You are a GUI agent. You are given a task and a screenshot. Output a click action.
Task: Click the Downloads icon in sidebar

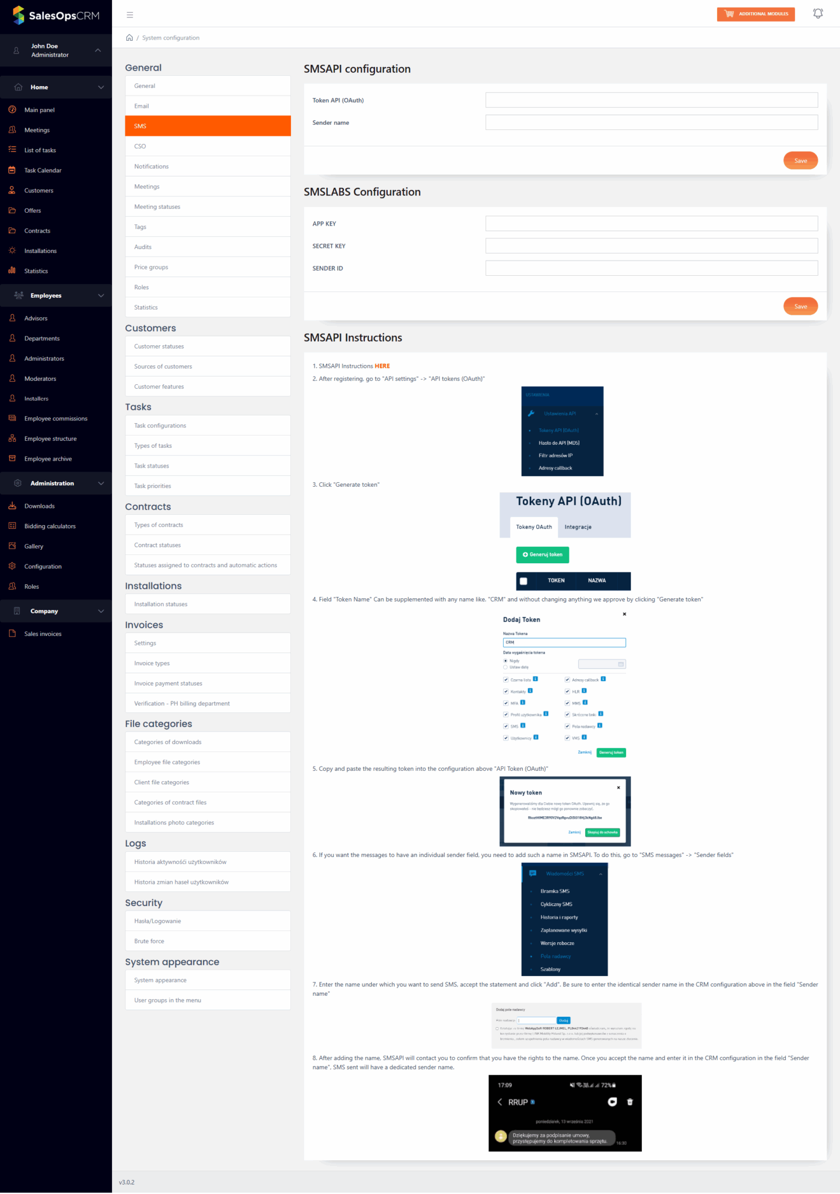12,506
